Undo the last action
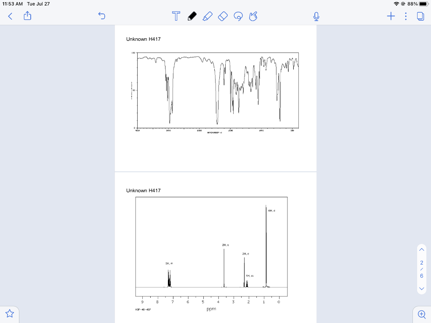Screen dimensions: 431x323 pyautogui.click(x=101, y=16)
